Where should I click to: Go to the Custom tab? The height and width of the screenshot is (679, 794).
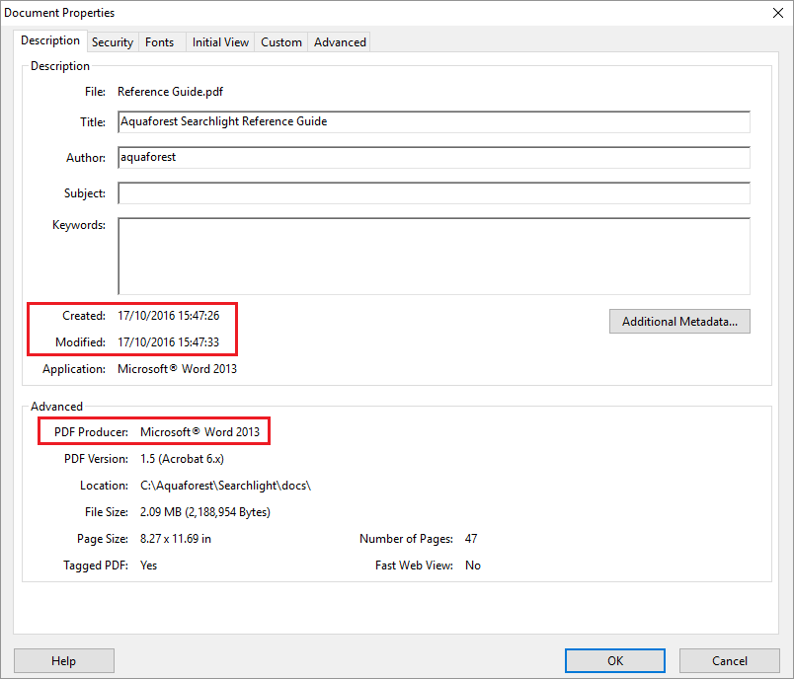coord(281,42)
